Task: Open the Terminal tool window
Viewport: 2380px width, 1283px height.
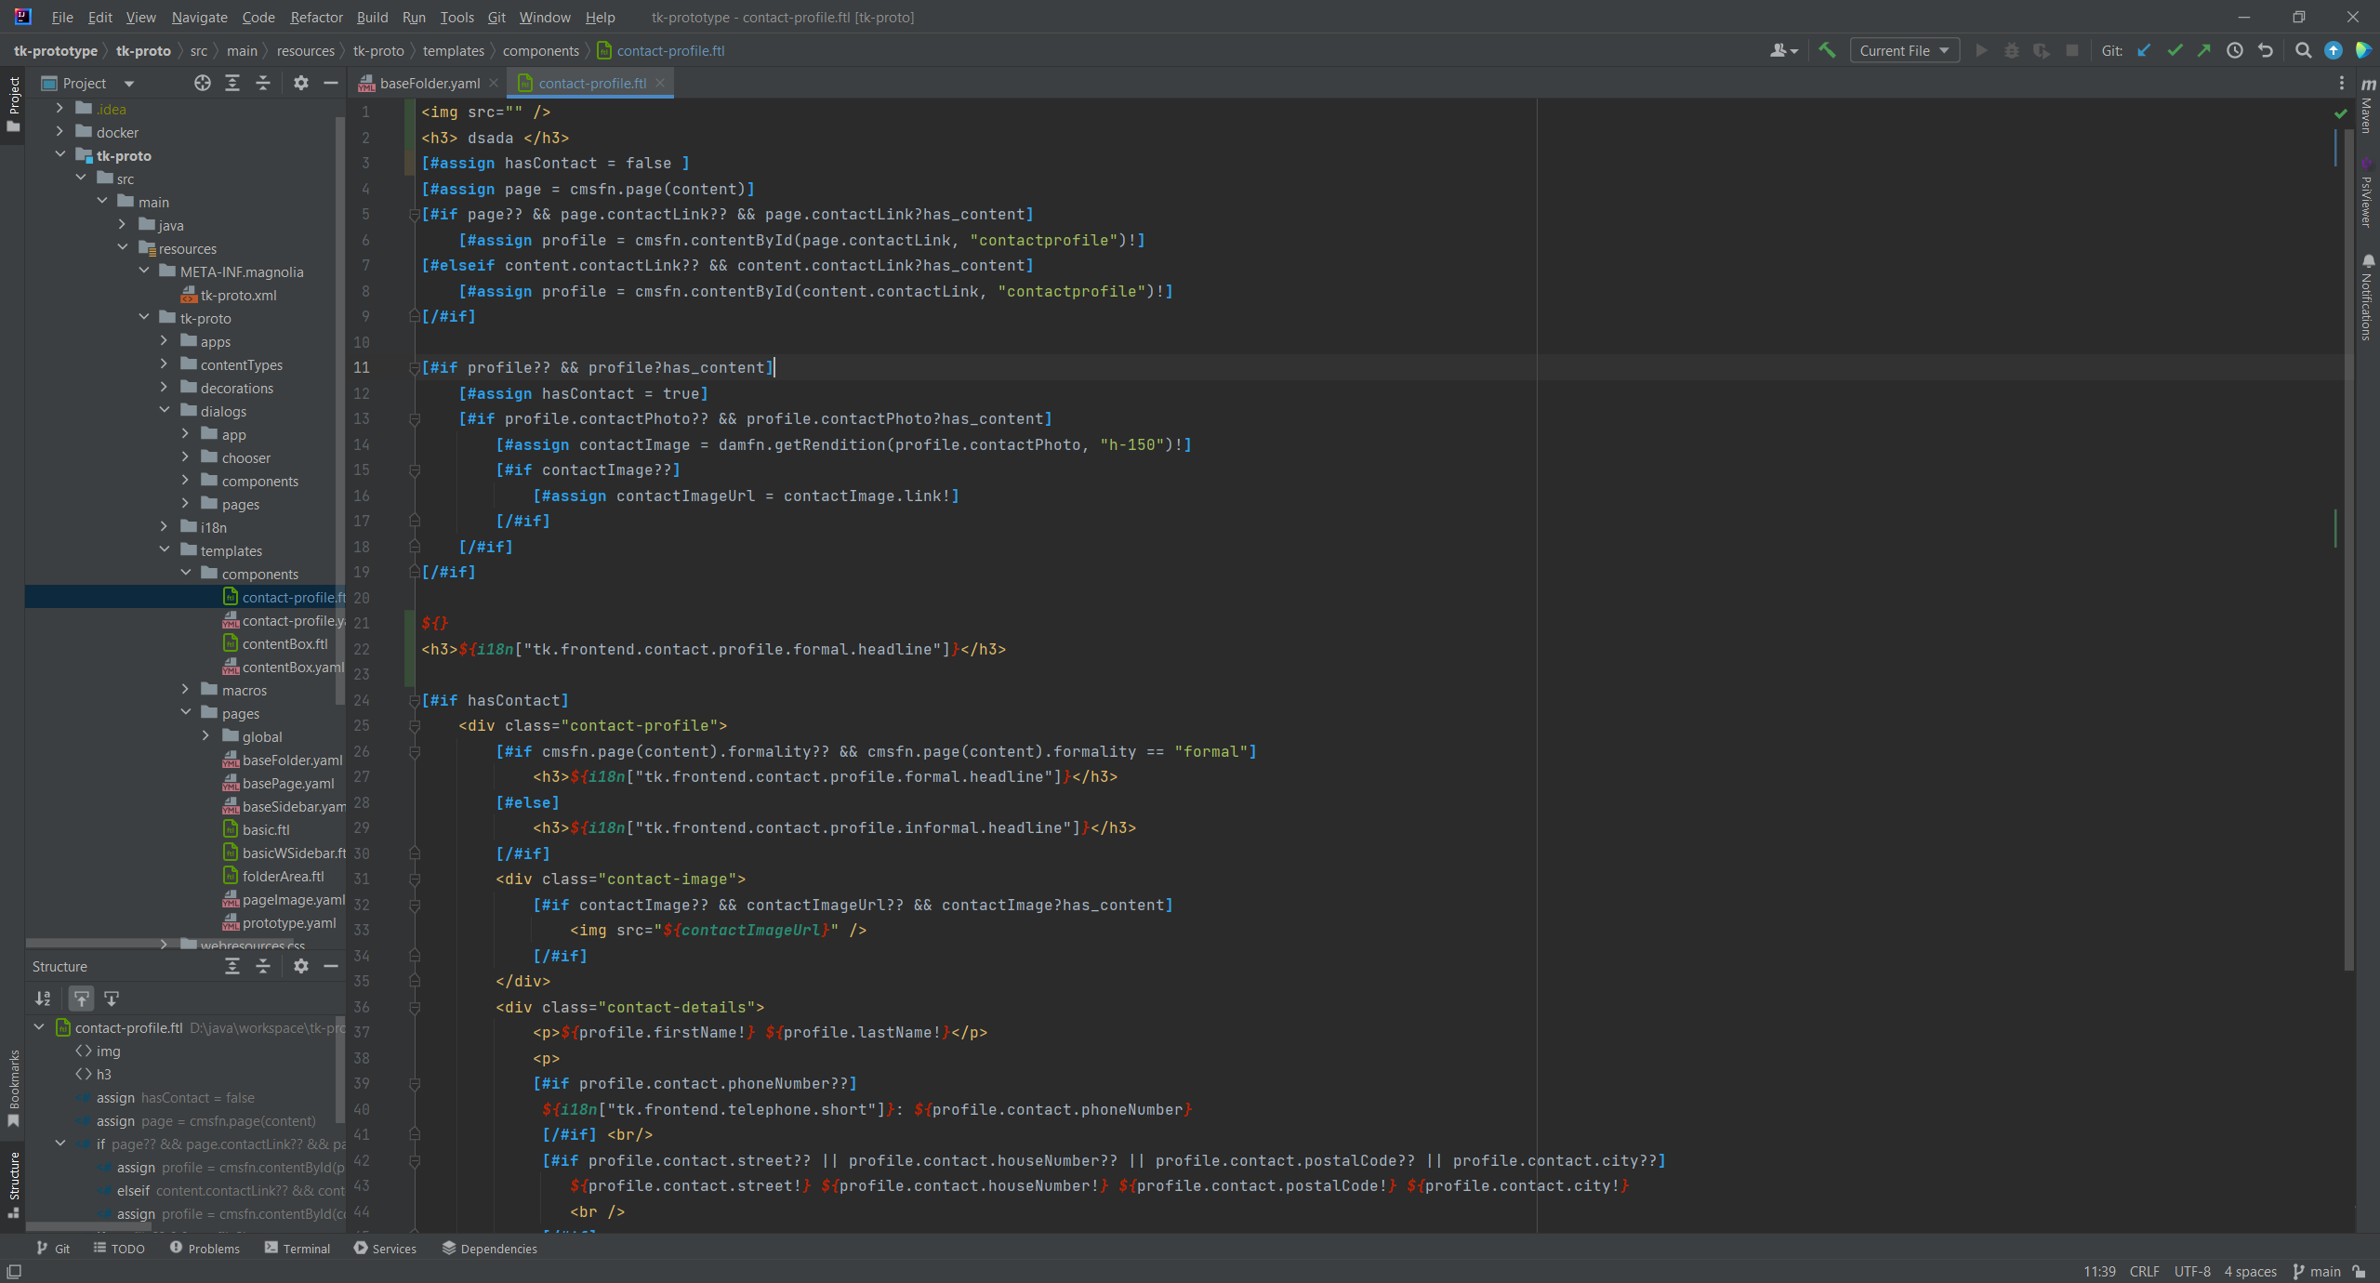Action: click(305, 1249)
